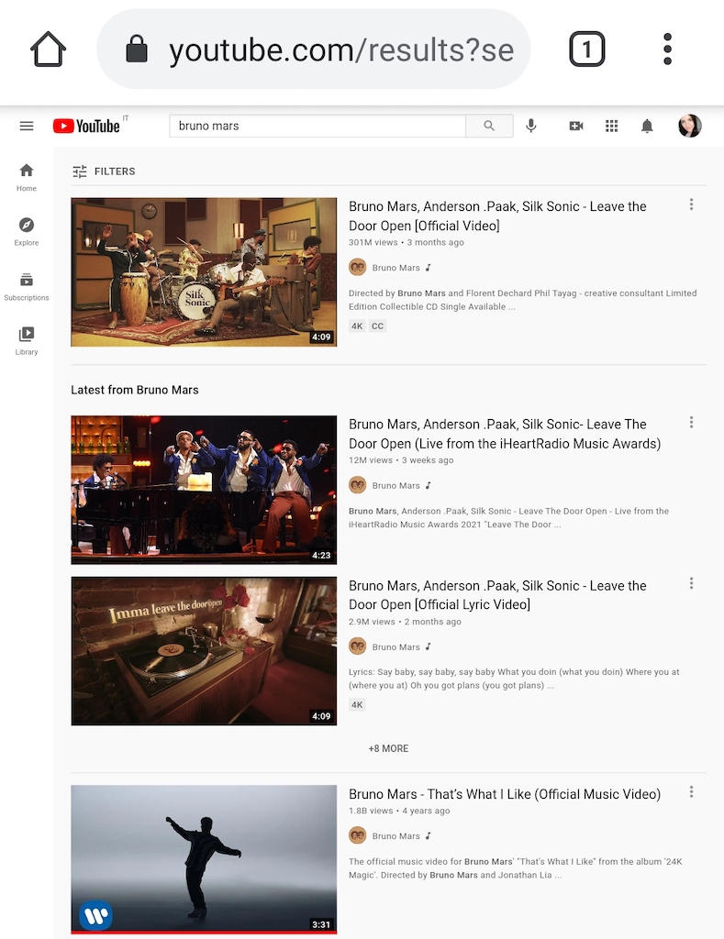Click '2.9M views • 2 months ago' text
This screenshot has height=939, width=724.
point(406,622)
